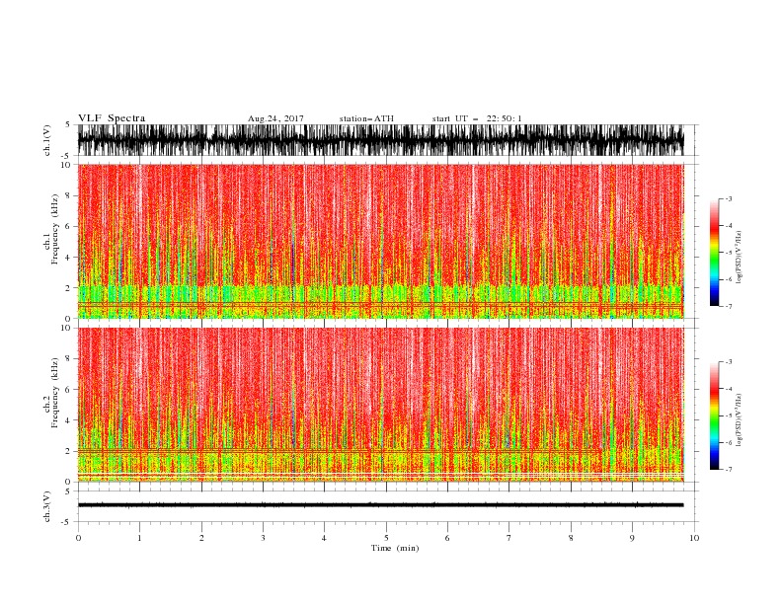This screenshot has width=782, height=604.
Task: Click time axis tick label "5"
Action: click(x=386, y=538)
